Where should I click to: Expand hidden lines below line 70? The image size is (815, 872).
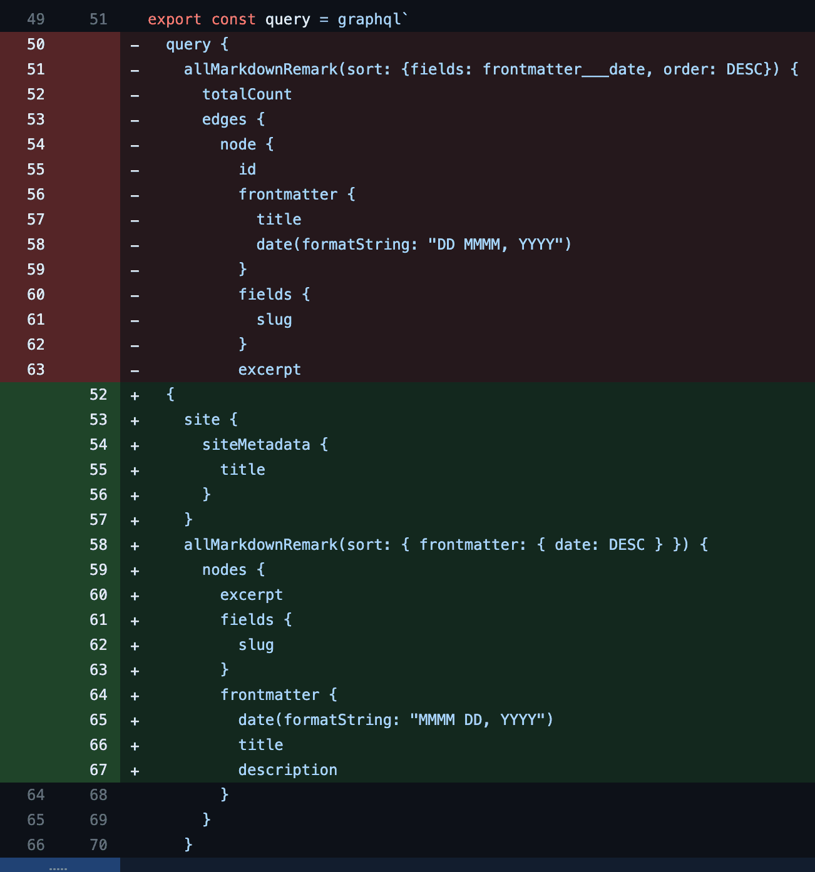click(x=58, y=866)
